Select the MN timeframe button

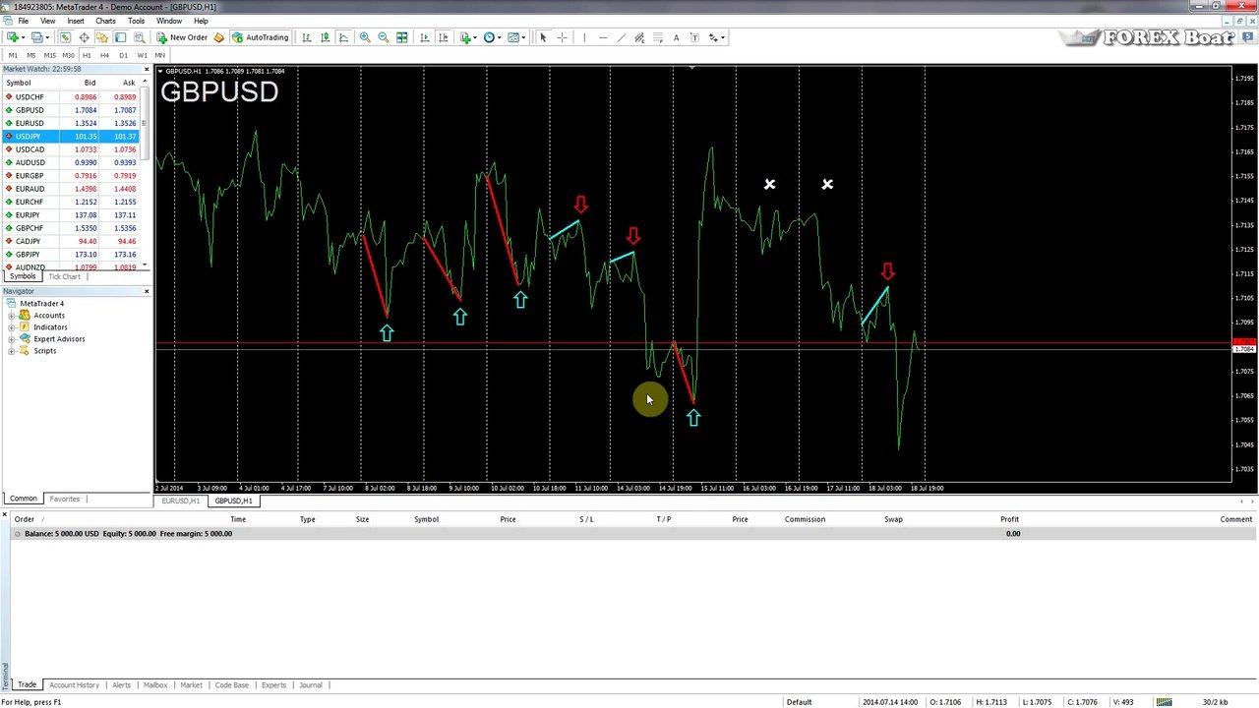pos(159,55)
